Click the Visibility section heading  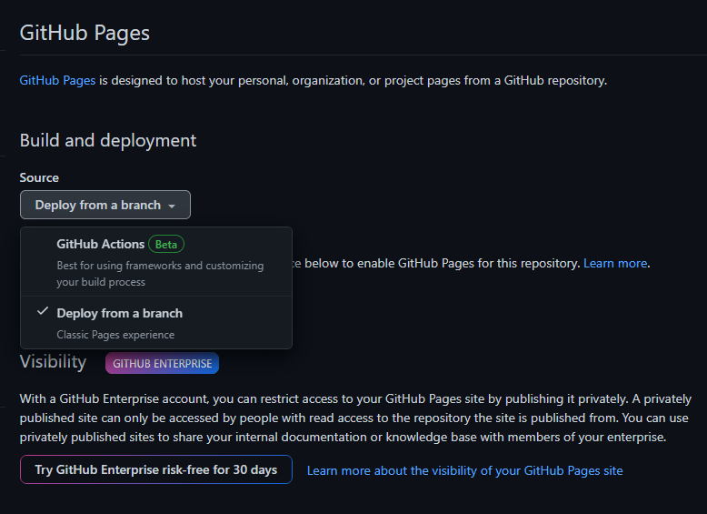click(53, 362)
